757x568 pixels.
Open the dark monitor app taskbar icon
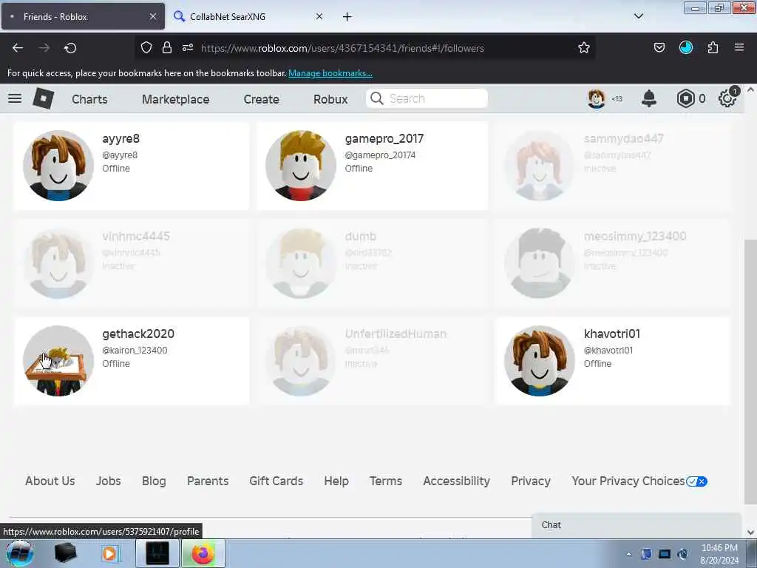pyautogui.click(x=157, y=553)
